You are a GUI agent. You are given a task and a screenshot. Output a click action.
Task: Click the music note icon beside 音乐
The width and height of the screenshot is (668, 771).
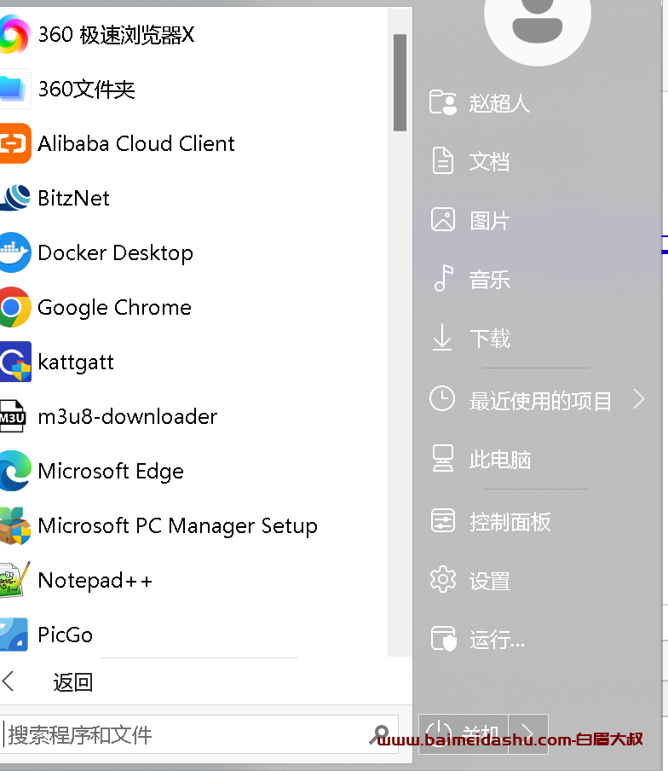click(x=444, y=278)
